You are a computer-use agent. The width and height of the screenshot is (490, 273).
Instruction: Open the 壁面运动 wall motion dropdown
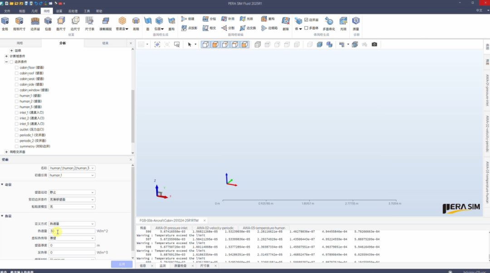[72, 192]
